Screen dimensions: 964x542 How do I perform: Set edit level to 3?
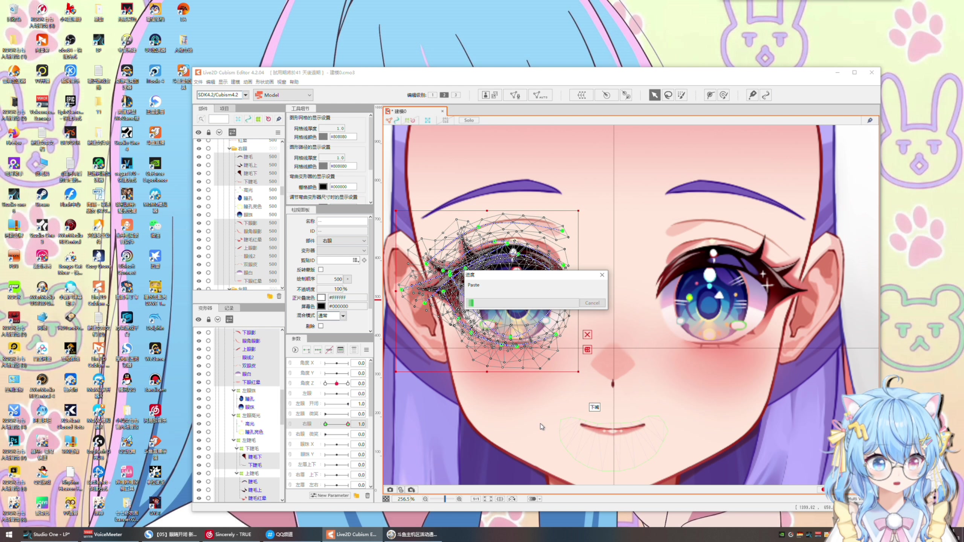click(x=456, y=95)
